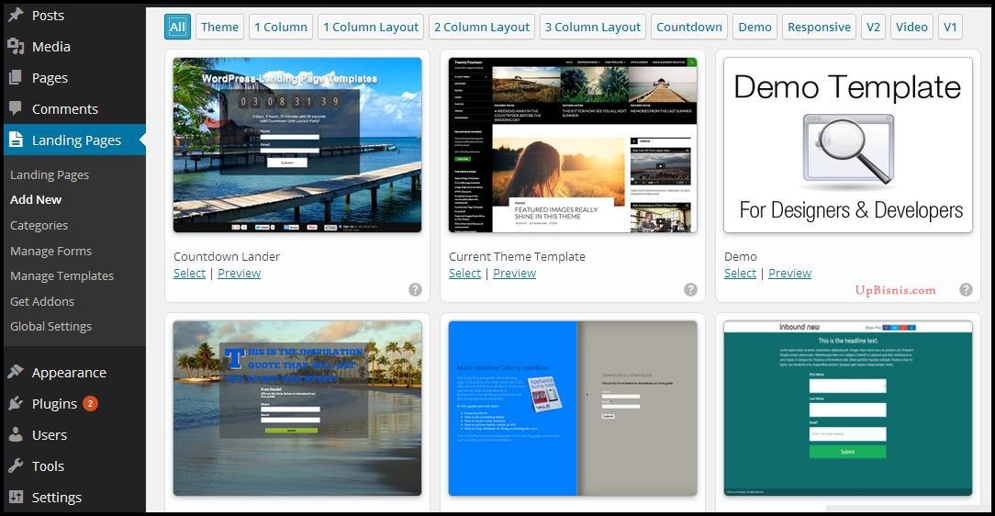Click help icon on Countdown Lander card
Image resolution: width=995 pixels, height=516 pixels.
click(x=415, y=289)
